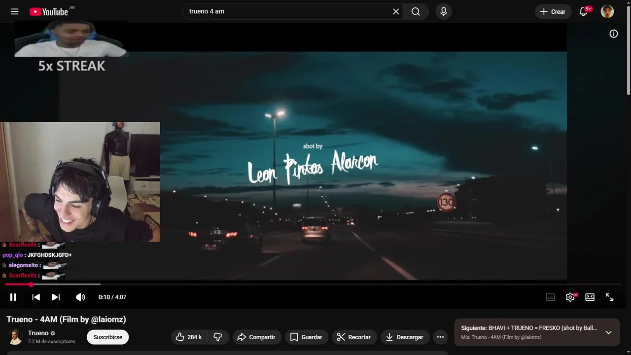631x355 pixels.
Task: Click the red playhead scrubber dot
Action: click(31, 284)
